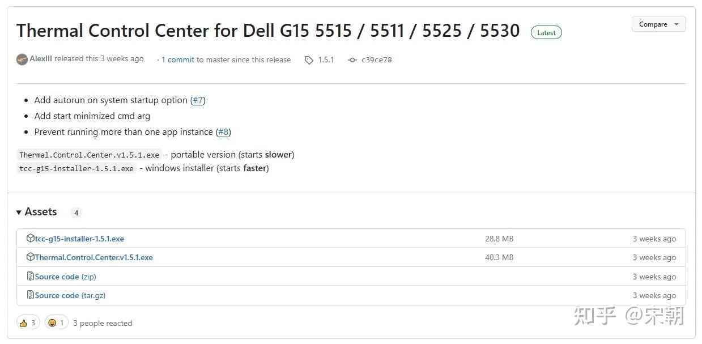Click the tag icon beside 1.5.1

click(x=309, y=60)
